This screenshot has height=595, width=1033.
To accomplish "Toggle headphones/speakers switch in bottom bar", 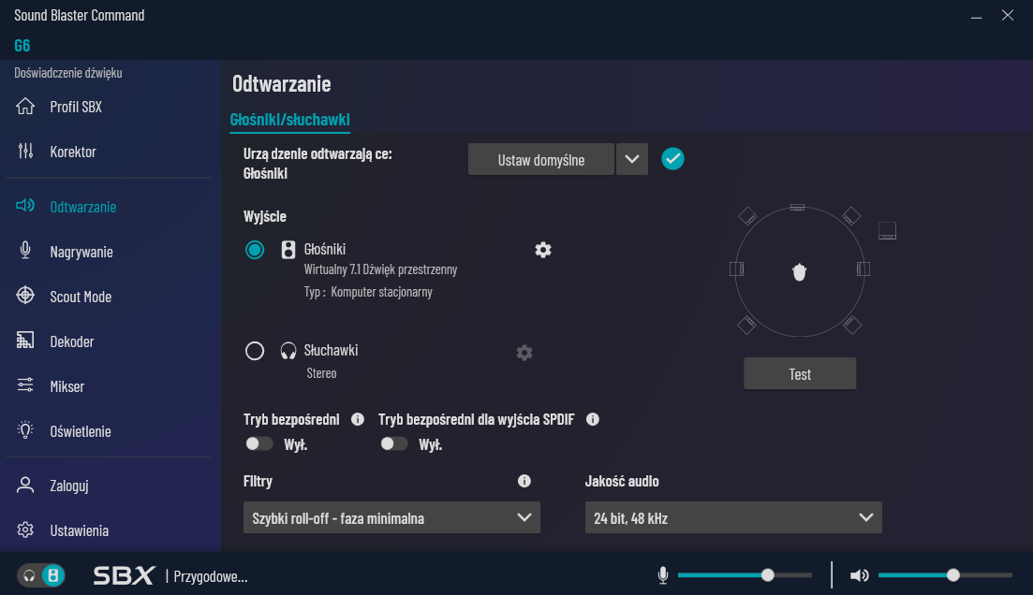I will (x=41, y=576).
